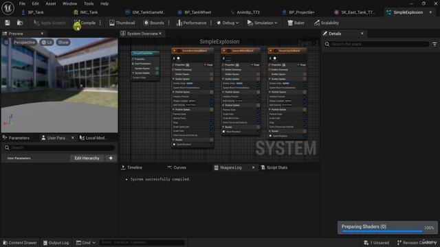Viewport: 440px width, 247px height.
Task: Add module to System Update via plus circle
Action: 157,73
